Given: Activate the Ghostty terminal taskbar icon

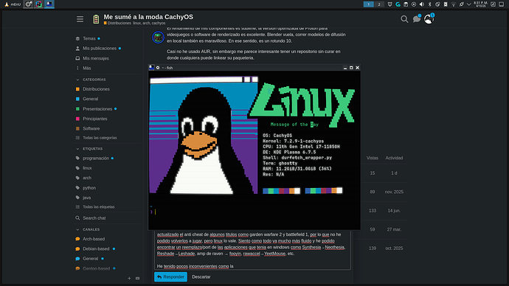Looking at the screenshot, I should point(49,4).
